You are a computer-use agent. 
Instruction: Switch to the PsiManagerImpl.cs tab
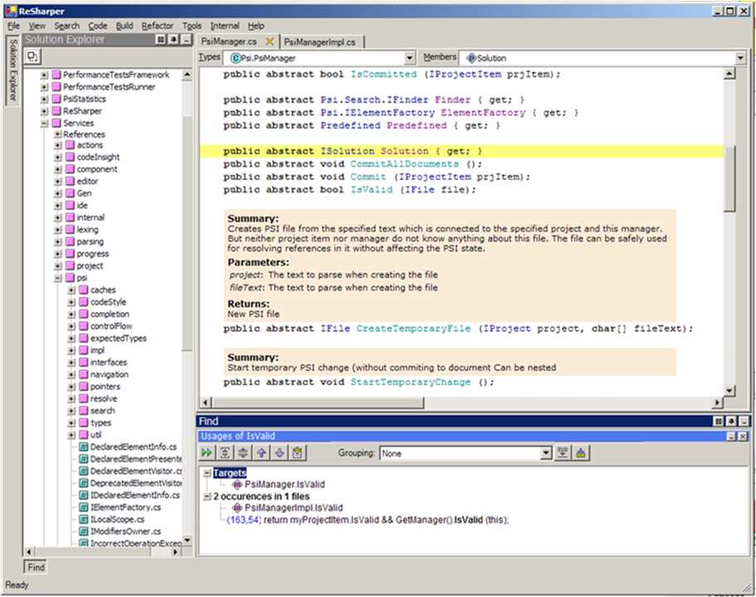click(319, 40)
